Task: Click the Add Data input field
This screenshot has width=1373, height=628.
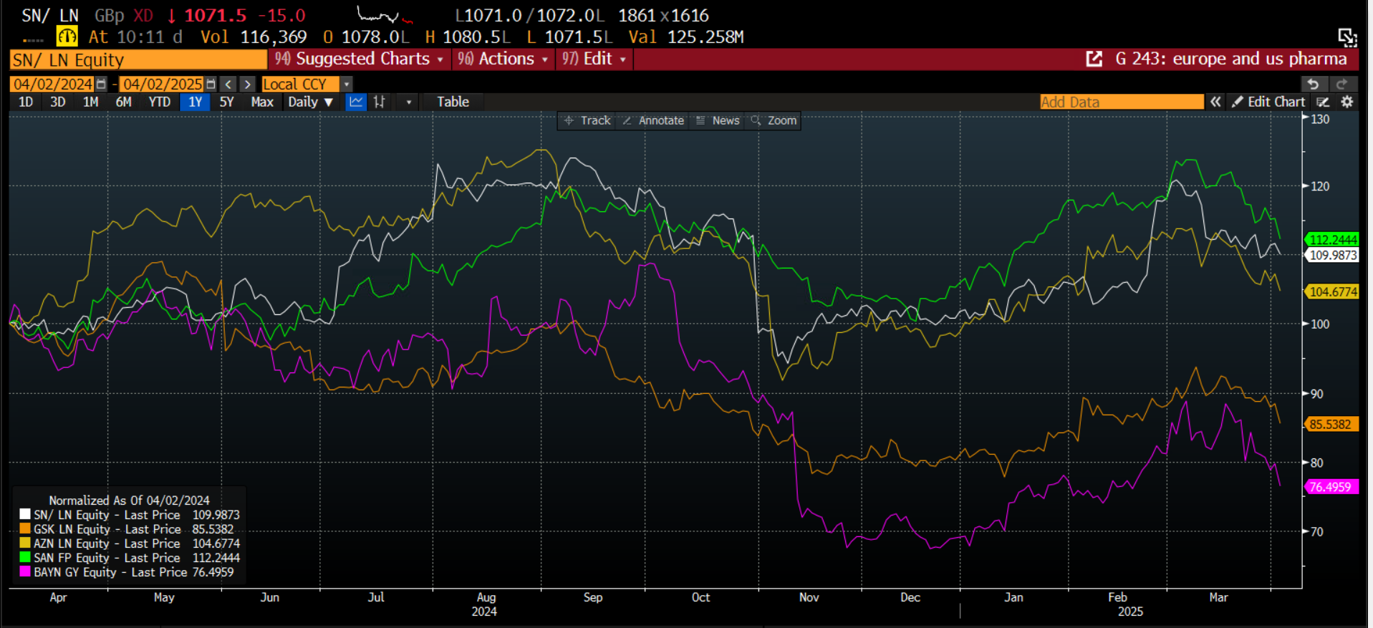Action: 1121,102
